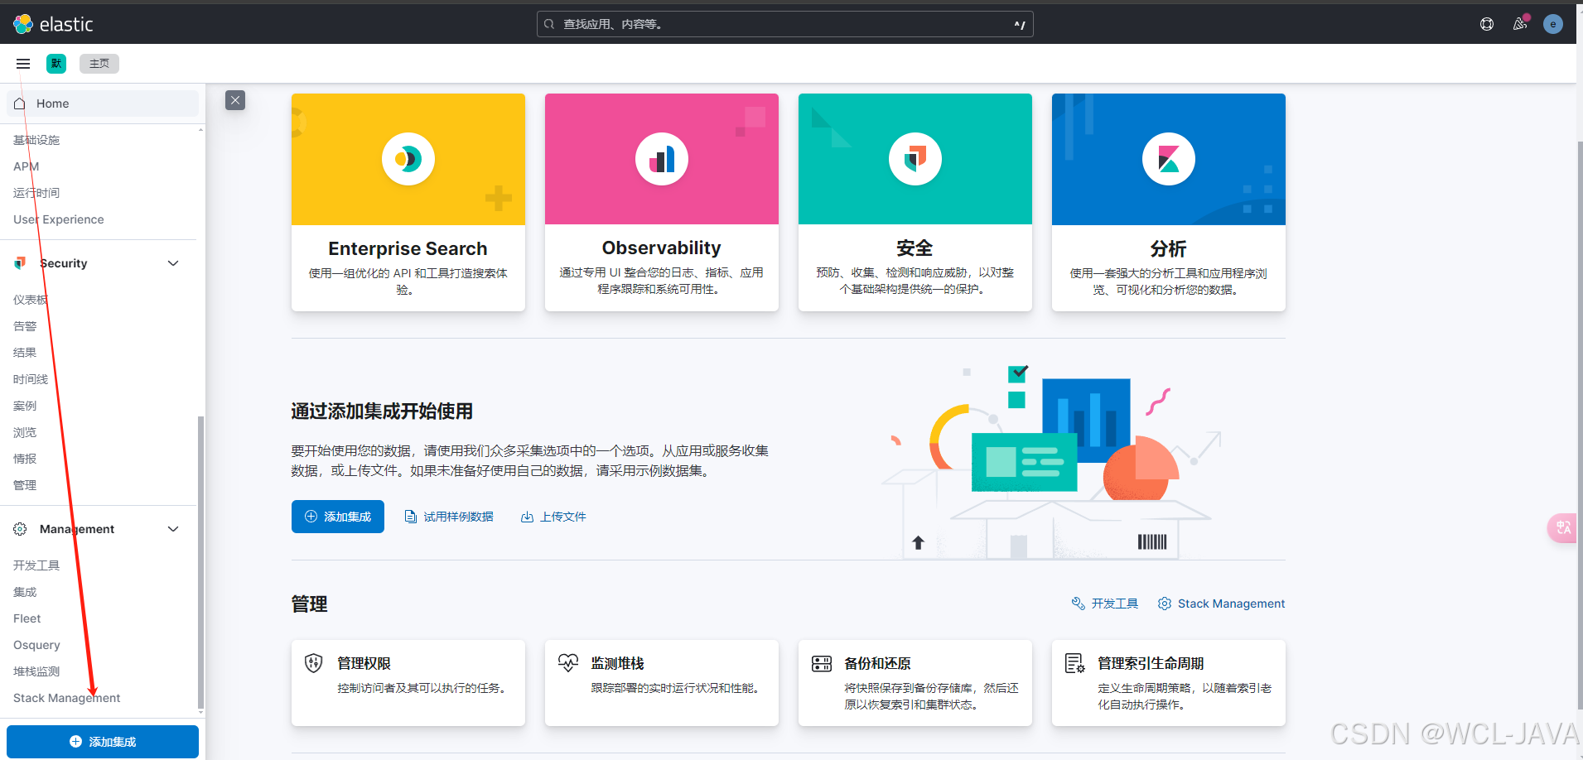Click the main 添加集成 button

[338, 517]
